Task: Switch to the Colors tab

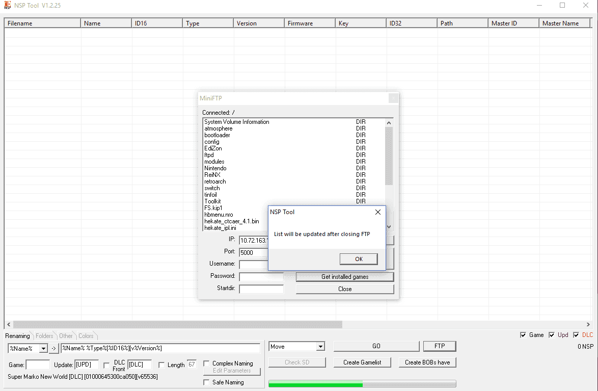Action: click(x=86, y=336)
